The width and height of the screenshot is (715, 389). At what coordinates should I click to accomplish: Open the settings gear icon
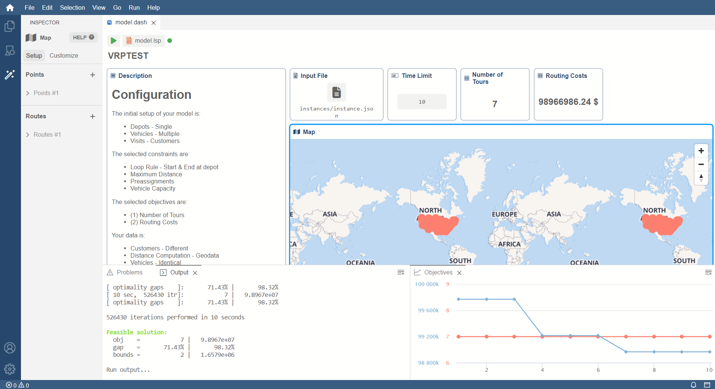point(10,369)
